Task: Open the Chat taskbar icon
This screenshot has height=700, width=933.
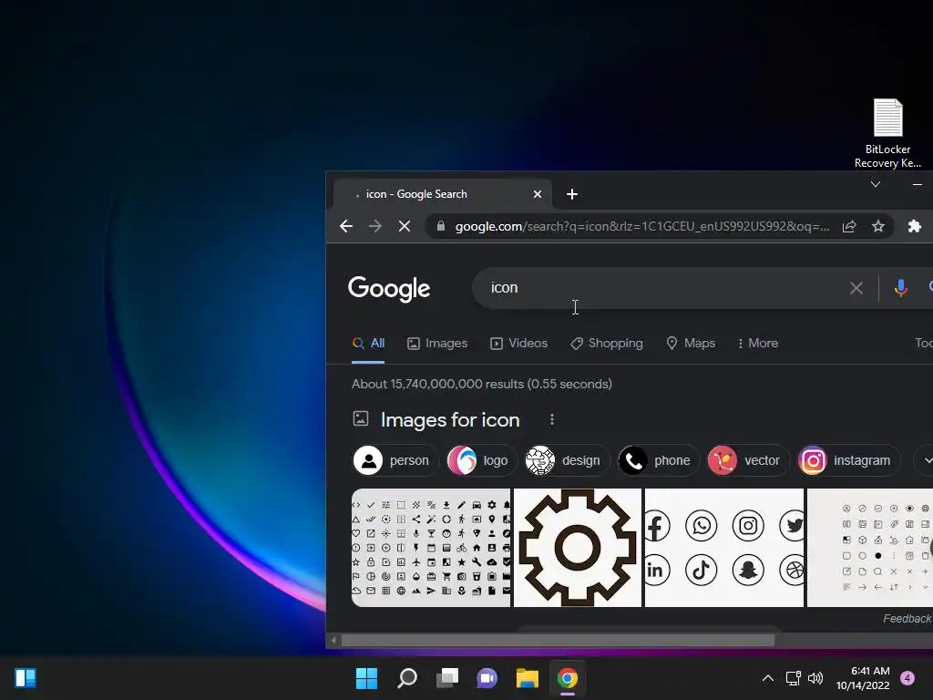Action: coord(487,678)
